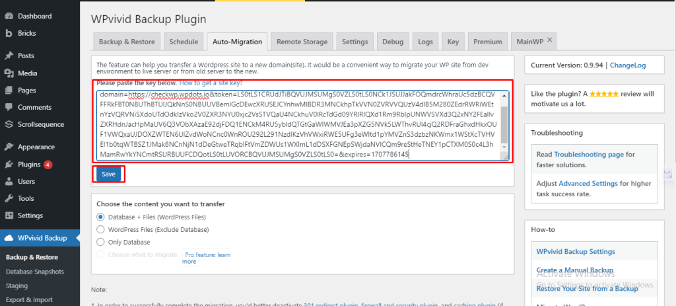Open the Premium tab
This screenshot has width=676, height=306.
tap(488, 42)
